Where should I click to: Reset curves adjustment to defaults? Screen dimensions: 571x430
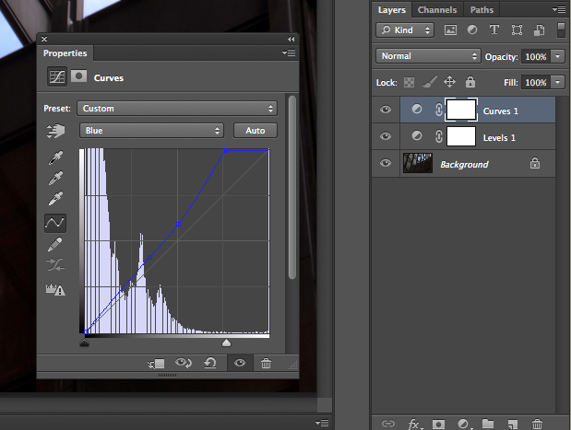coord(210,364)
